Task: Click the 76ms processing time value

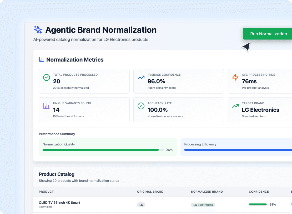Action: click(x=249, y=81)
